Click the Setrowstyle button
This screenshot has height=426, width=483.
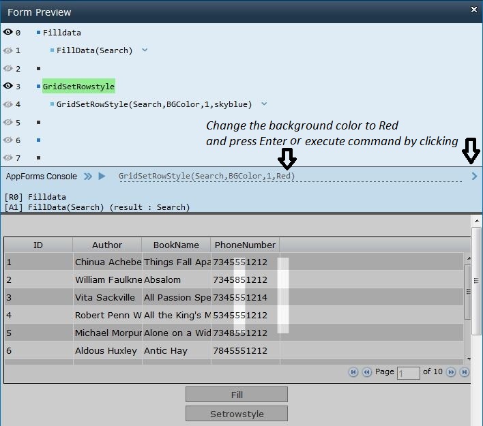[237, 414]
